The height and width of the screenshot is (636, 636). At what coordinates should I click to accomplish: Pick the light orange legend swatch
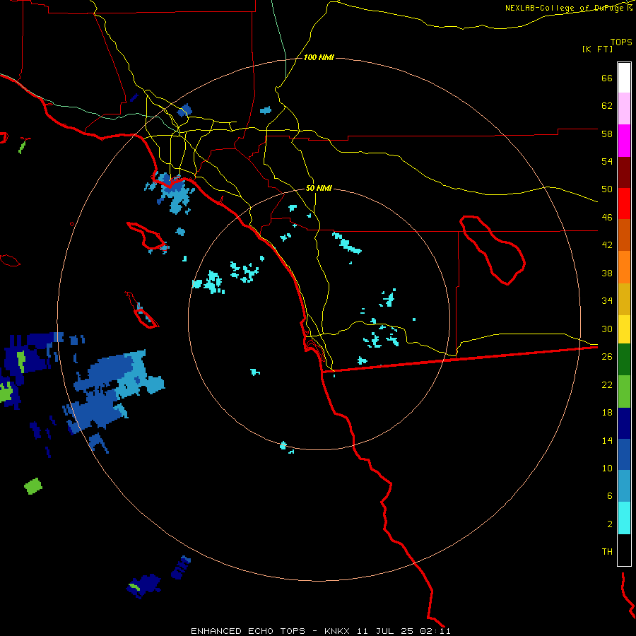coord(624,267)
